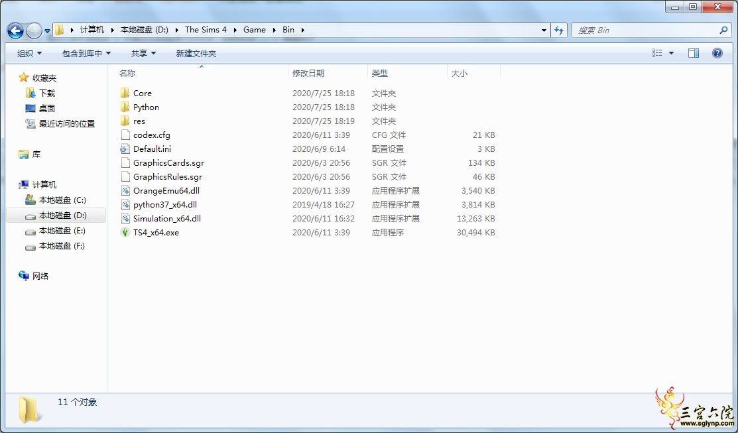Click the codex.cfg file name

click(x=152, y=135)
